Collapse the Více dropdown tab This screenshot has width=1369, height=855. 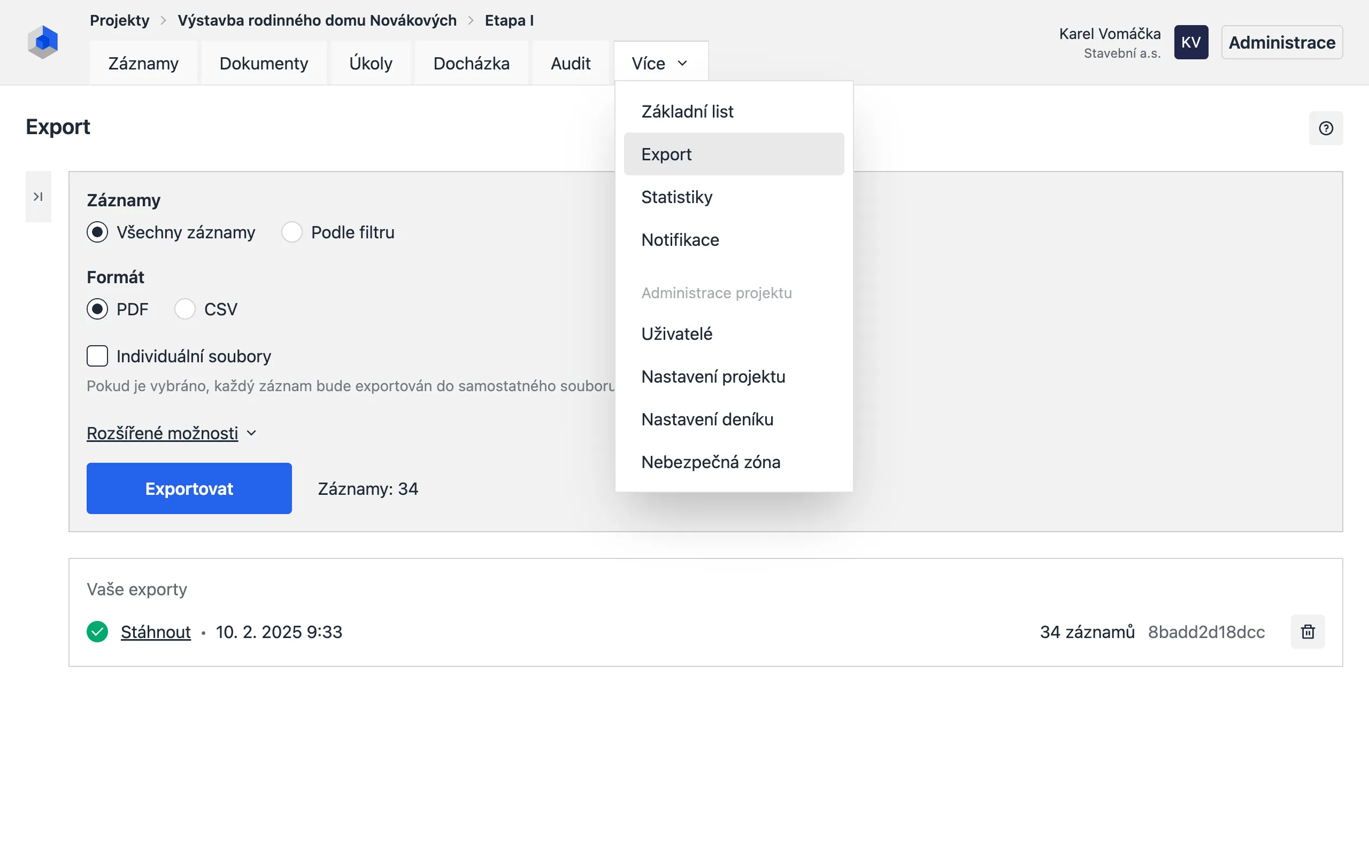[x=661, y=64]
